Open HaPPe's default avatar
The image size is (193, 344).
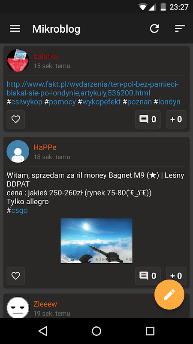point(18,151)
